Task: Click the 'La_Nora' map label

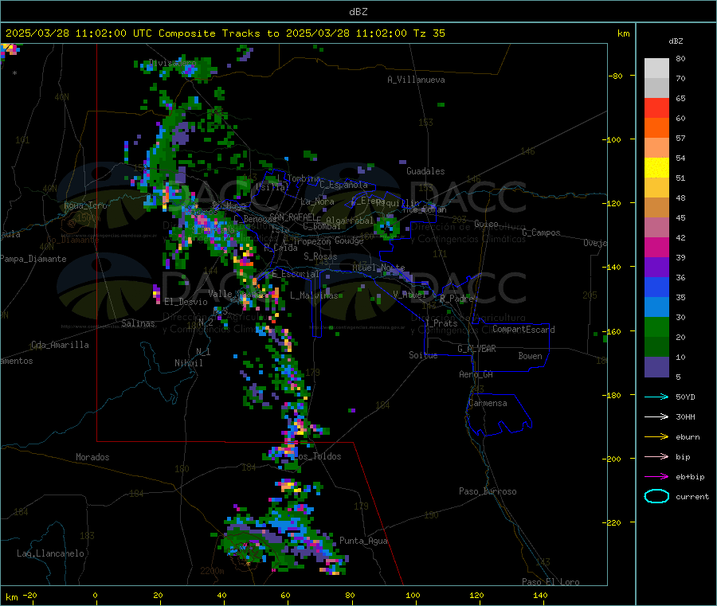Action: [x=317, y=201]
